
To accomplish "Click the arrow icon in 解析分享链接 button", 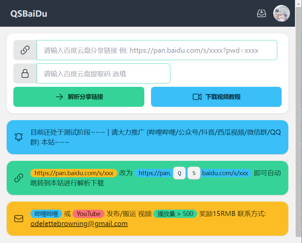I will 59,97.
